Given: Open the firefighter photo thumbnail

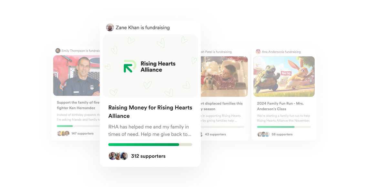Looking at the screenshot, I should click(x=77, y=75).
